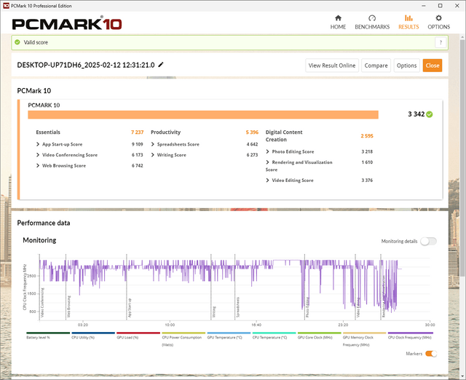Click the orange PCMARK 10 score bar
The height and width of the screenshot is (380, 466).
pyautogui.click(x=203, y=115)
